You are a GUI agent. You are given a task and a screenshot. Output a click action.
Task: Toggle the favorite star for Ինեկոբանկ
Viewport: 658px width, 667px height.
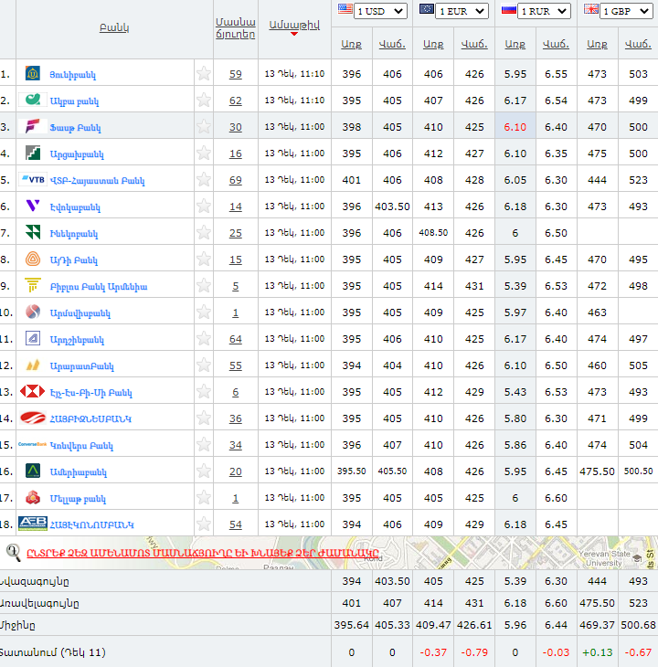point(204,232)
